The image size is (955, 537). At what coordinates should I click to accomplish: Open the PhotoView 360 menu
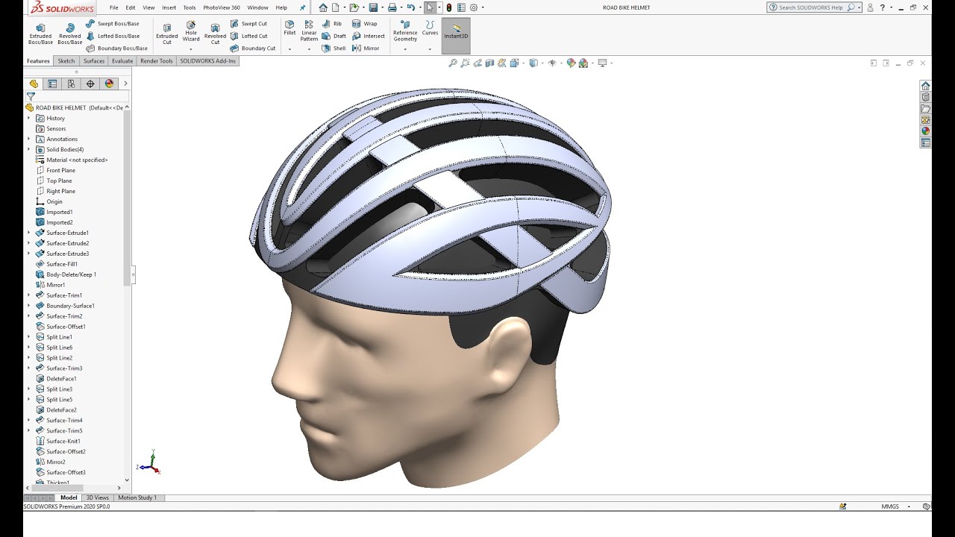pyautogui.click(x=222, y=7)
